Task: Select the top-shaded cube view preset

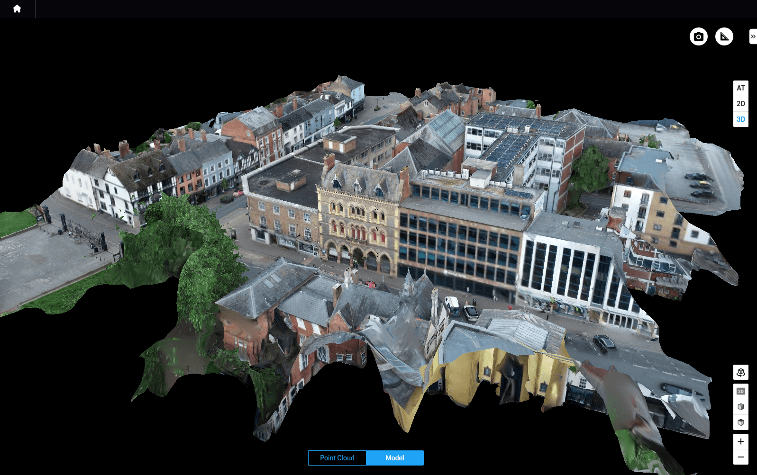Action: click(x=740, y=422)
